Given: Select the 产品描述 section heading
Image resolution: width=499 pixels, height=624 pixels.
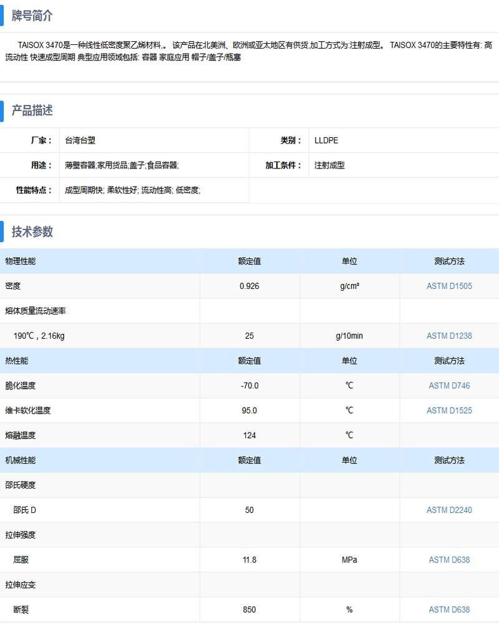Looking at the screenshot, I should click(32, 110).
